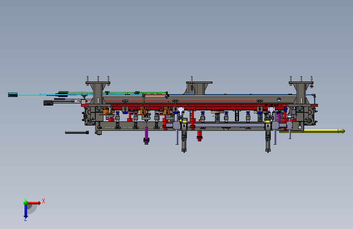Select the center mounting bracket on top

(x=199, y=88)
